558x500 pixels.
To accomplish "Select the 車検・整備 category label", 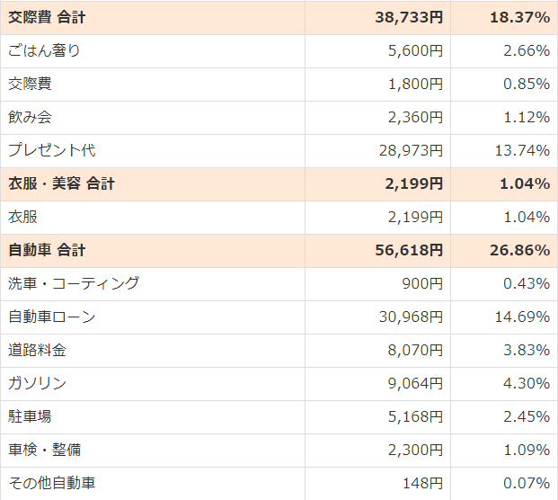I will pos(45,450).
